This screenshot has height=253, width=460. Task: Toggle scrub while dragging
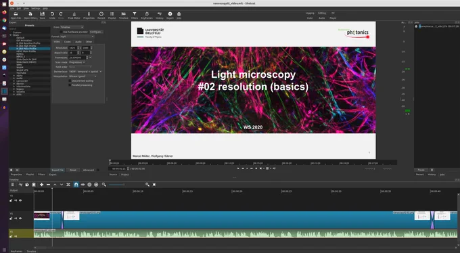83,185
